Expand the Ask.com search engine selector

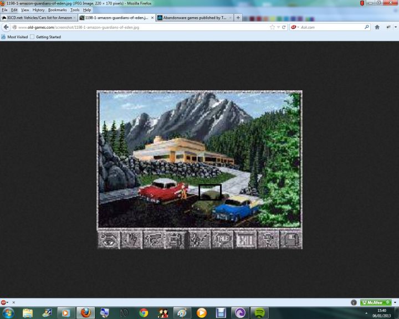(x=298, y=27)
